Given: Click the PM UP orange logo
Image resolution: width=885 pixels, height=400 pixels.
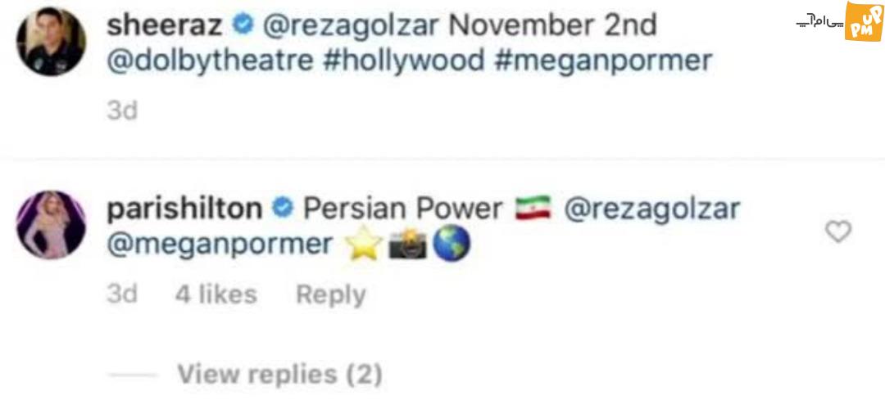Looking at the screenshot, I should (x=864, y=21).
